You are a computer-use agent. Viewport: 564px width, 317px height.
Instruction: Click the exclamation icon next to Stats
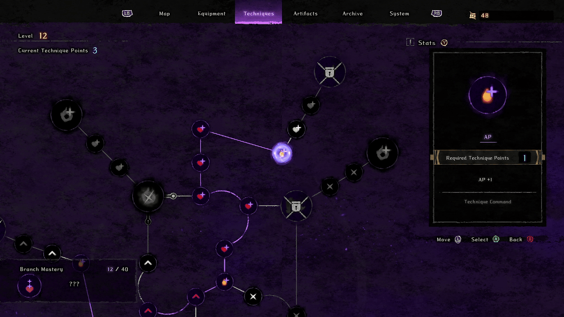410,42
